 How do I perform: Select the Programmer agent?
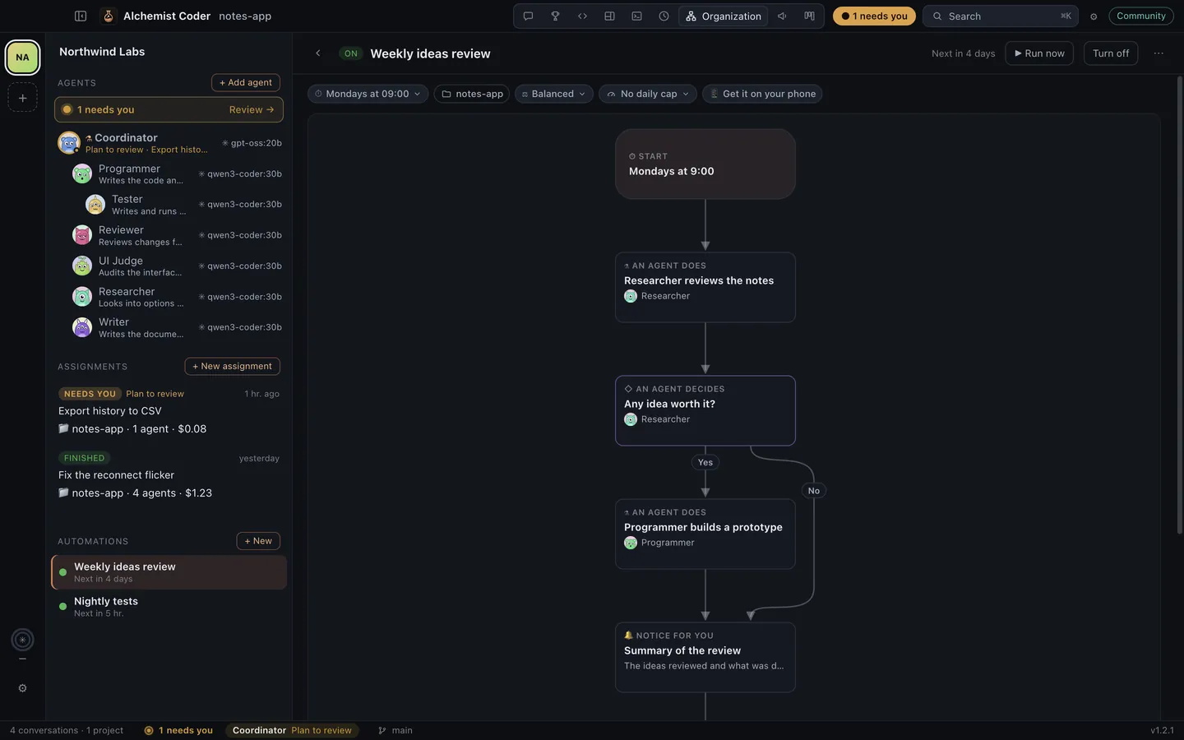pos(176,173)
